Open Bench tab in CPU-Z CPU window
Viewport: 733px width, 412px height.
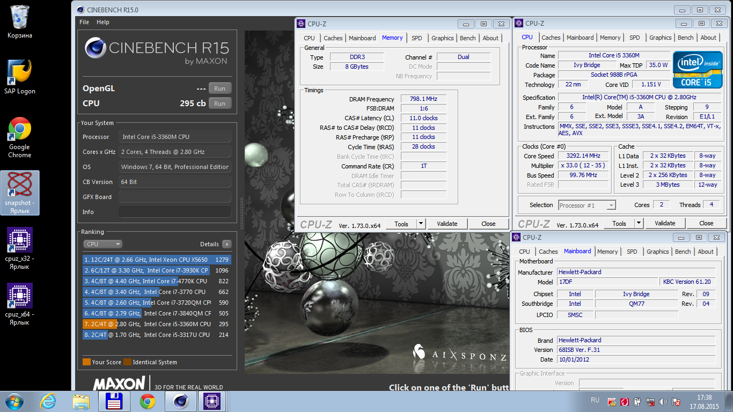(x=686, y=38)
